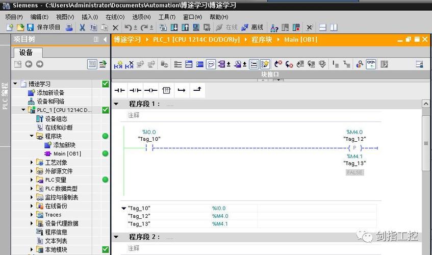Click the undo arrow icon
The width and height of the screenshot is (432, 255).
coord(128,27)
